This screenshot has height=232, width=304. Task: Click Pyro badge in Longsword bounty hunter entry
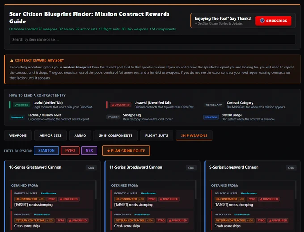pyautogui.click(x=252, y=199)
